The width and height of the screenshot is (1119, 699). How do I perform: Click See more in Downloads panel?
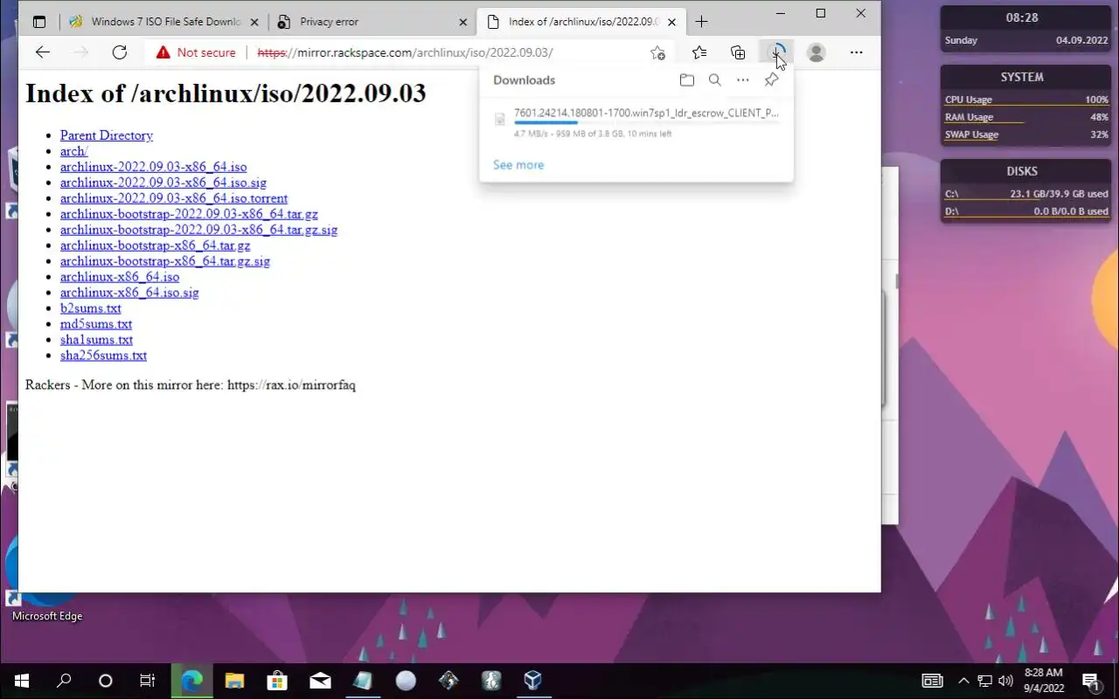pos(518,165)
